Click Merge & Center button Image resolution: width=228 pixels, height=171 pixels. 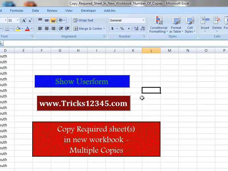(88, 29)
